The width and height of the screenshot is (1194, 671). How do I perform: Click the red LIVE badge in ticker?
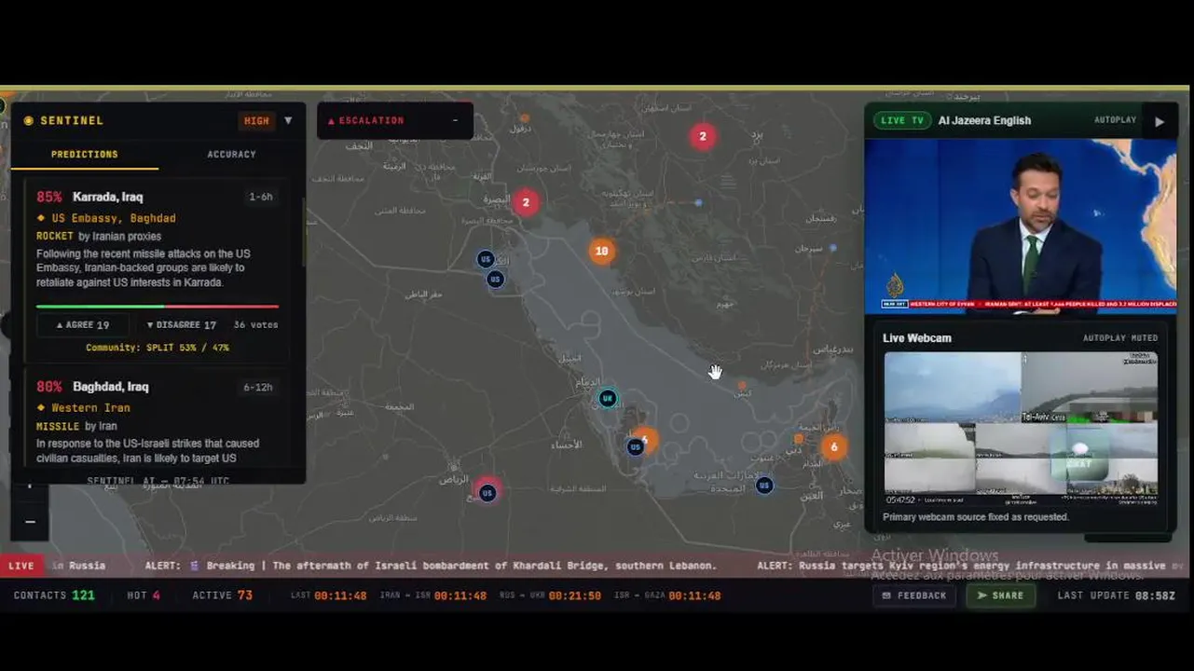tap(21, 566)
